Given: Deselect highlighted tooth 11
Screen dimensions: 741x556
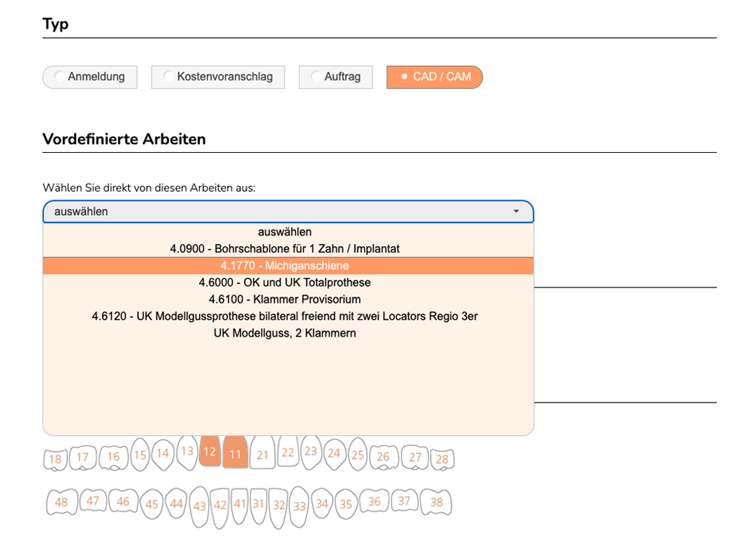Looking at the screenshot, I should pos(235,453).
